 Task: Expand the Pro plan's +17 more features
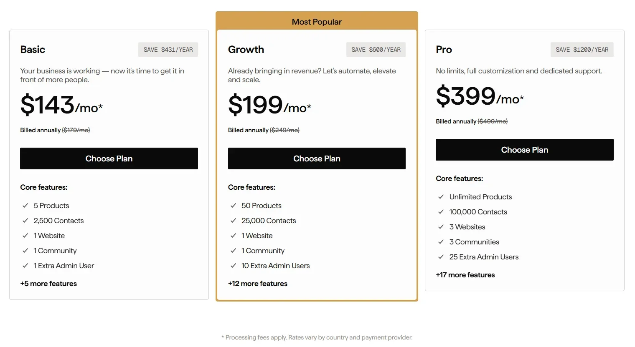coord(465,274)
